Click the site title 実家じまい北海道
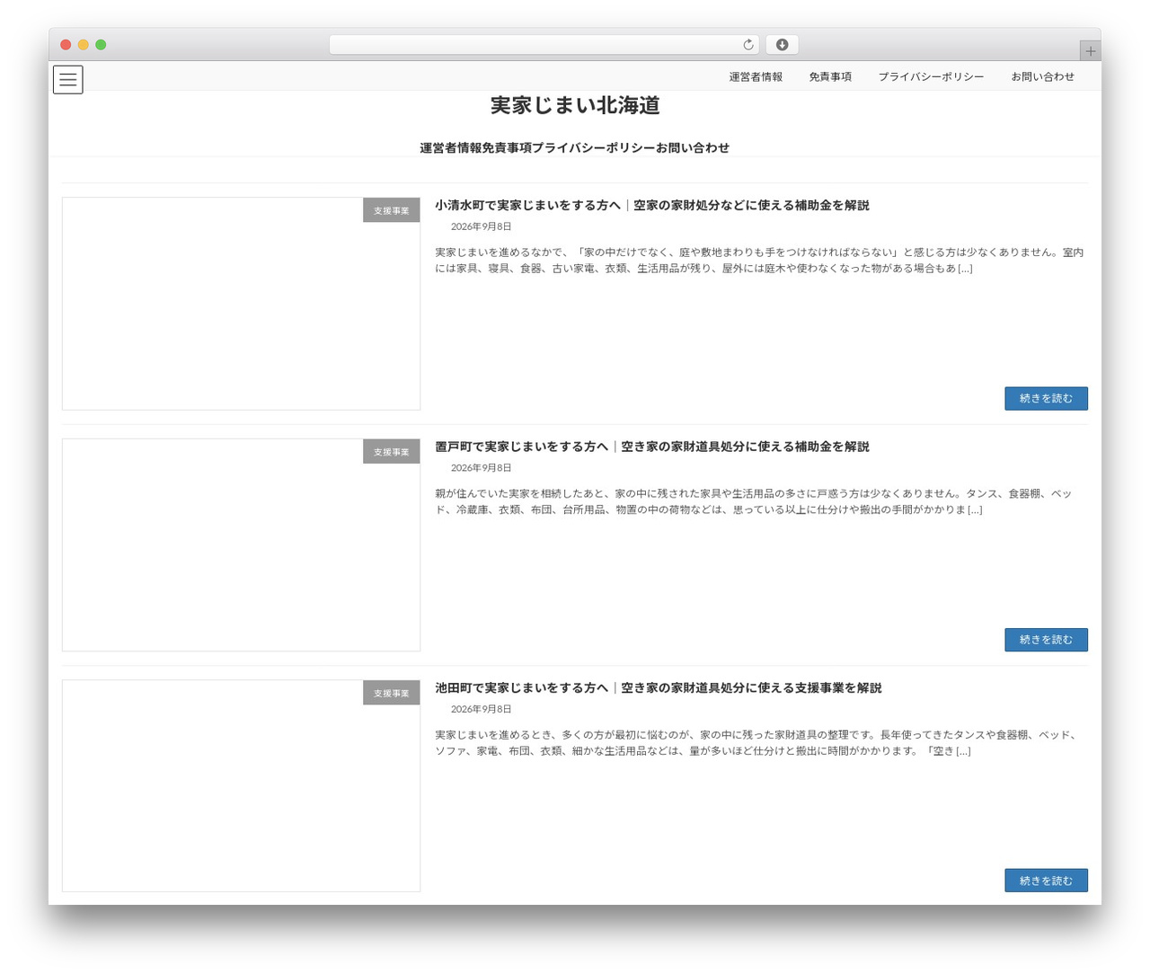This screenshot has height=974, width=1150. point(575,106)
